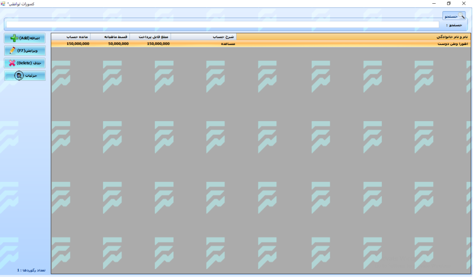Click the مبلغ قابل پرداخت column header
Viewport: 475px width, 277px height.
pos(150,37)
